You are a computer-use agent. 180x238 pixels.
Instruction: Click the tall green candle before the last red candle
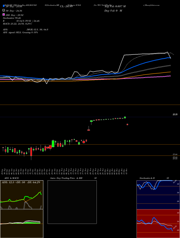click(125, 117)
